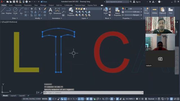Viewport: 180px width, 101px height.
Task: Expand the Block panel
Action: point(108,18)
